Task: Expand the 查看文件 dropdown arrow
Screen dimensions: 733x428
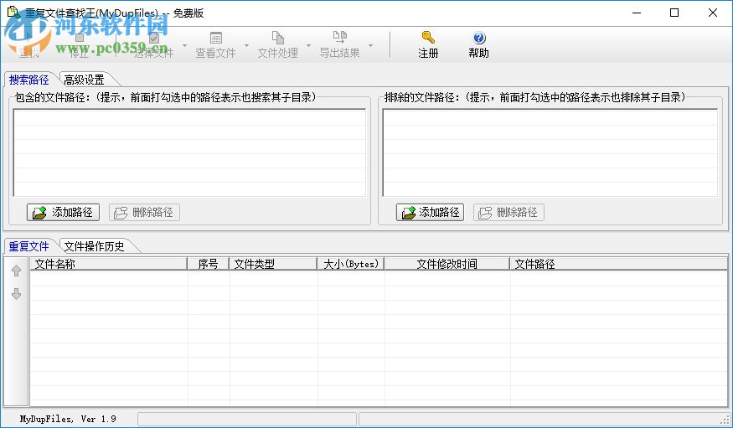Action: 247,46
